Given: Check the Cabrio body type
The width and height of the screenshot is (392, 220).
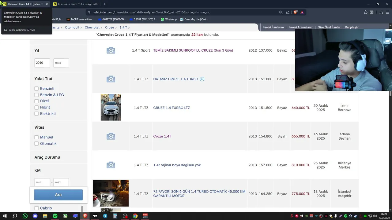Looking at the screenshot, I should point(36,208).
